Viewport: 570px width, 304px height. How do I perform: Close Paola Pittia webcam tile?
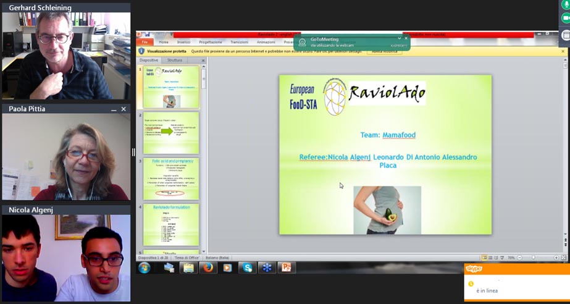tap(124, 109)
